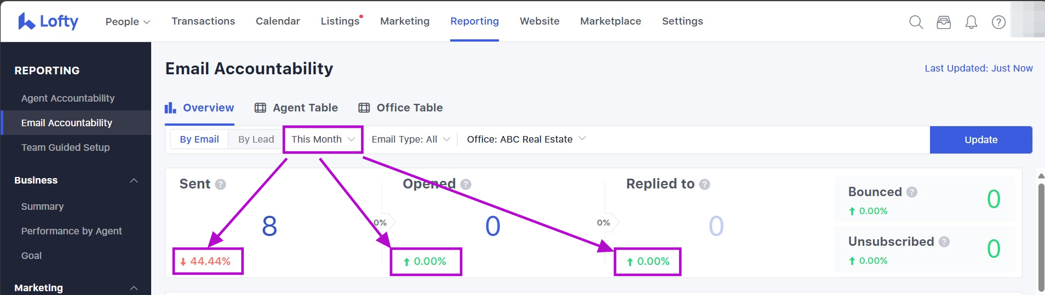Switch view to By Lead
The height and width of the screenshot is (295, 1045).
[x=256, y=139]
